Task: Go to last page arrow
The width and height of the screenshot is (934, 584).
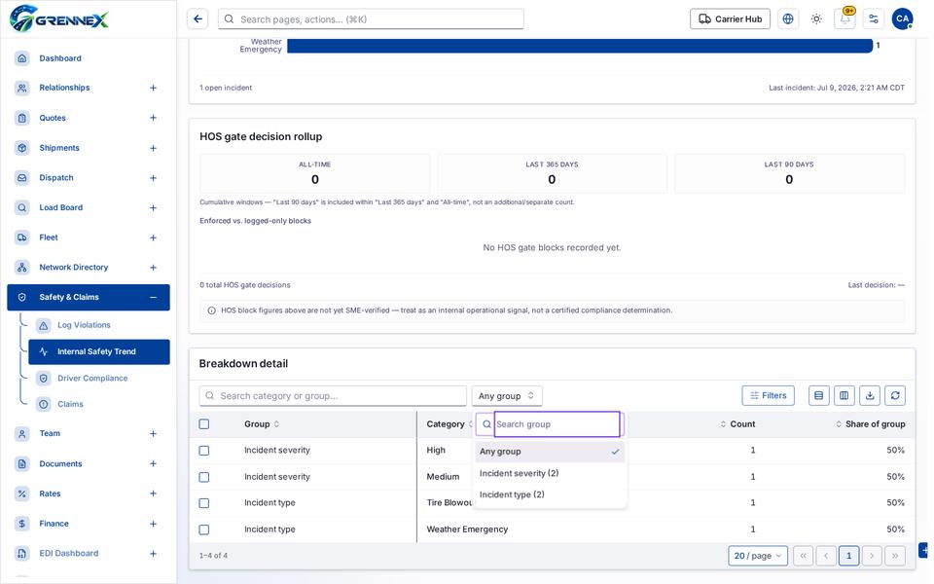Action: 895,556
